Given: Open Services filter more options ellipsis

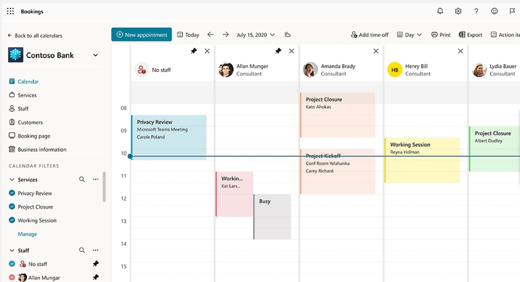Looking at the screenshot, I should pos(96,179).
